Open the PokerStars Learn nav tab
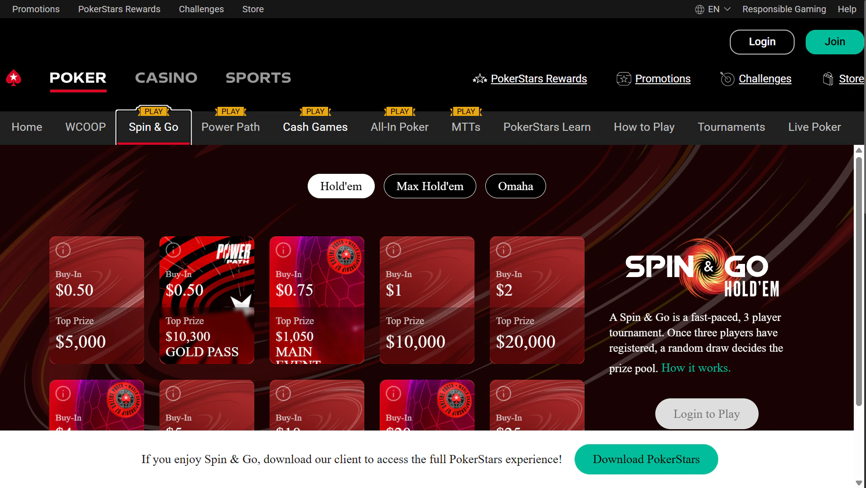 [x=547, y=127]
